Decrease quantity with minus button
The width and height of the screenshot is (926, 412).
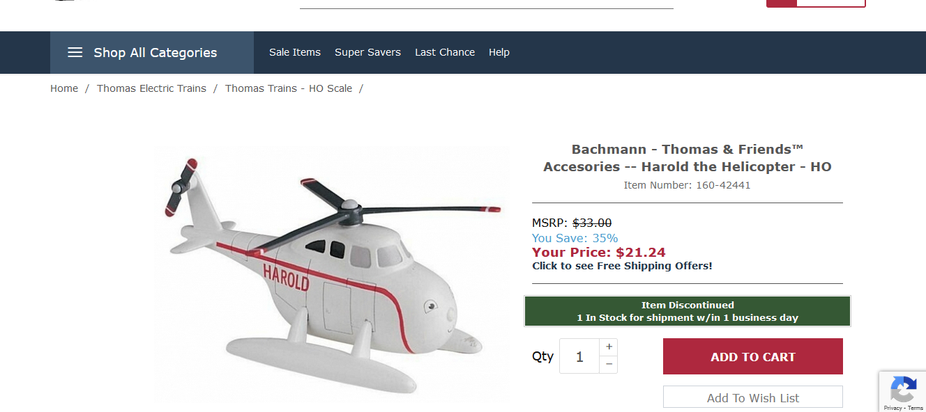(x=609, y=364)
